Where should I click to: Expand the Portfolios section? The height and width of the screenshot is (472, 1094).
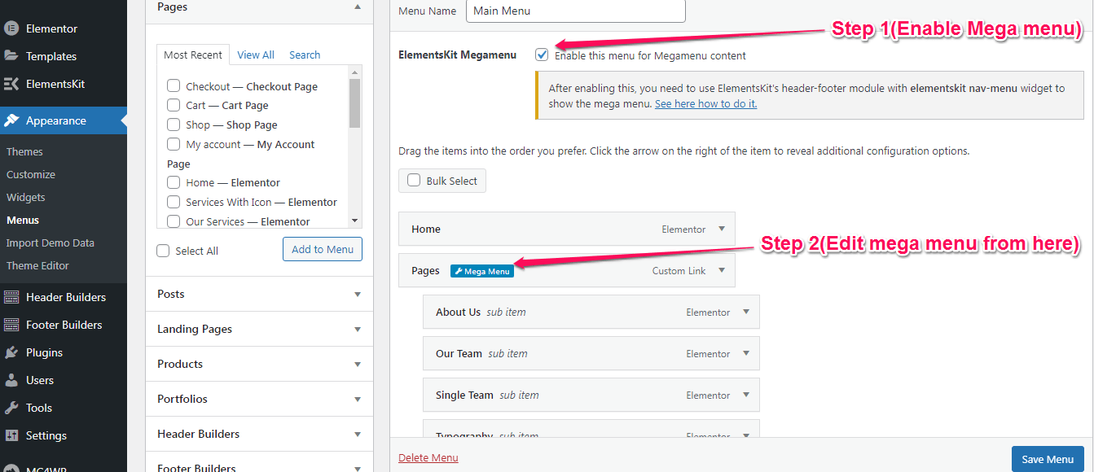point(259,399)
